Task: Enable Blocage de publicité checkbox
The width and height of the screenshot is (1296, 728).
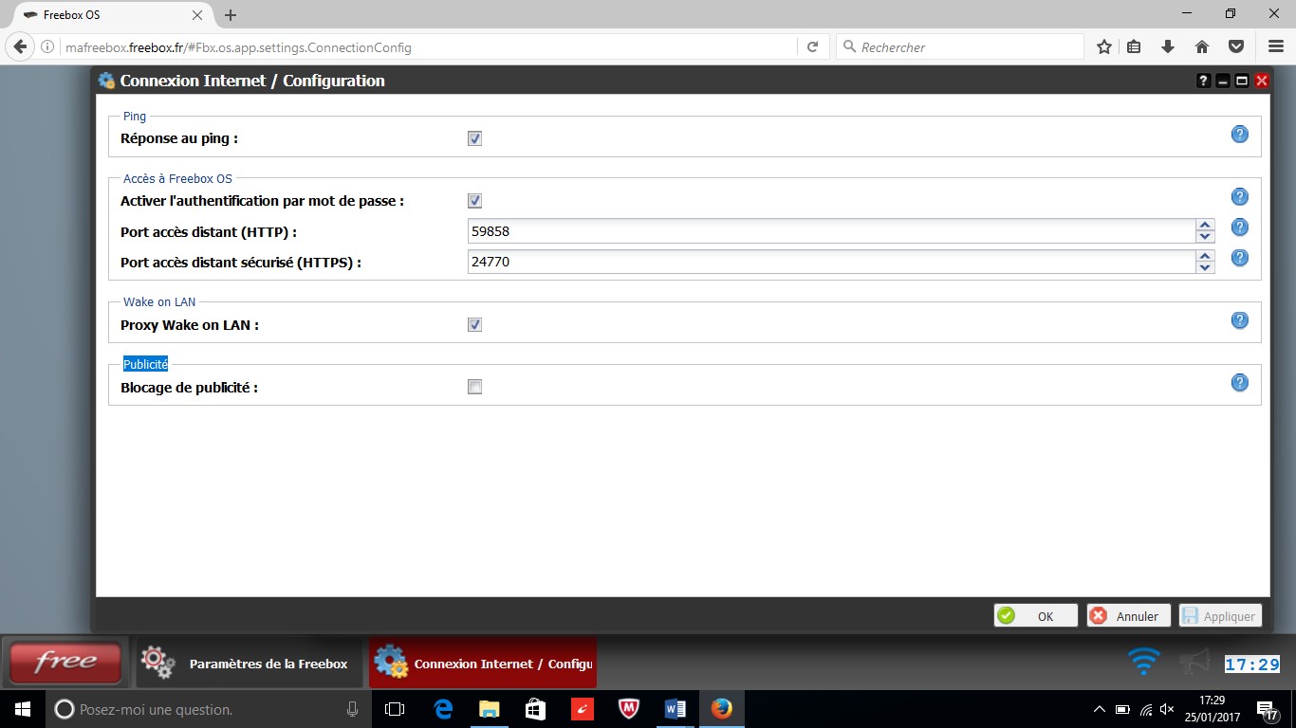Action: (474, 387)
